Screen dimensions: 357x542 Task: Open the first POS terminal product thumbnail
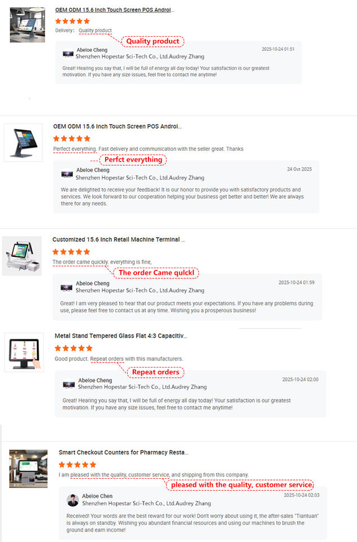27,25
